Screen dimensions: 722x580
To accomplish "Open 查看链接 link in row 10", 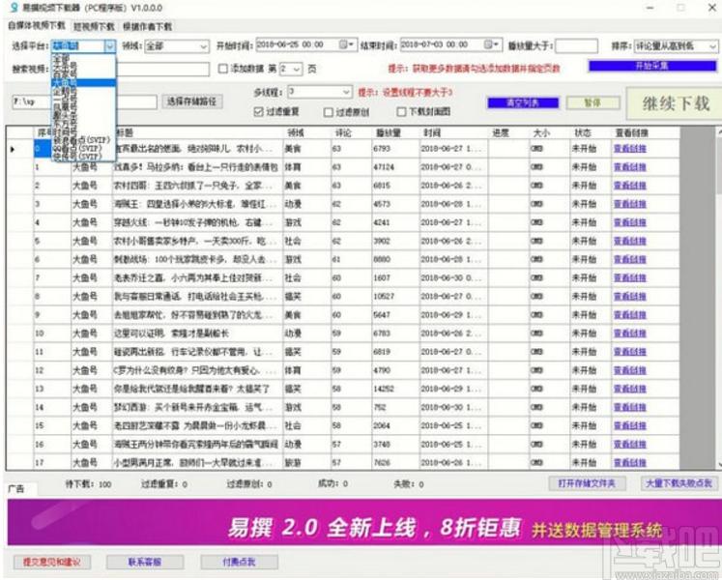I will point(629,333).
